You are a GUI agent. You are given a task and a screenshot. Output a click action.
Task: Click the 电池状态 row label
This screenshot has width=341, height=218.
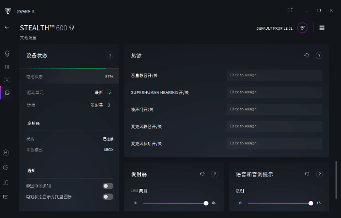click(x=34, y=77)
